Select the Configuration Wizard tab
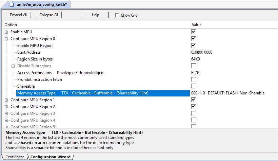The image size is (278, 161). pyautogui.click(x=50, y=157)
